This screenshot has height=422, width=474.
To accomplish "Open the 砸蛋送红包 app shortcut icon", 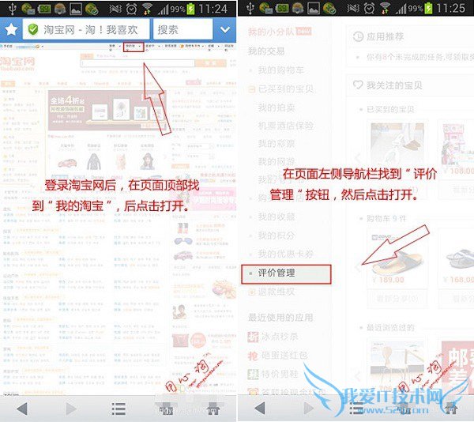I will 253,356.
